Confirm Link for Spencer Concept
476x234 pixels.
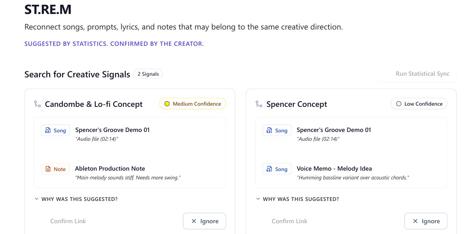289,221
